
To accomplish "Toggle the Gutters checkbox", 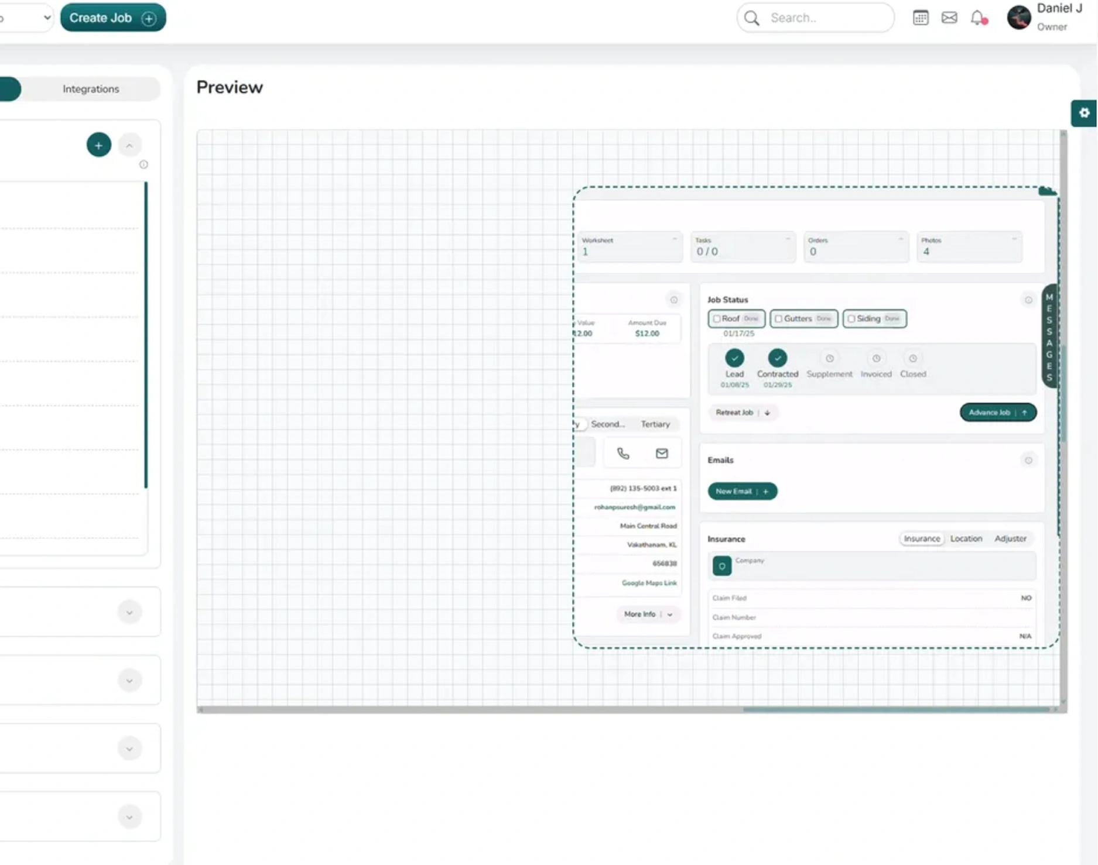I will click(x=778, y=319).
